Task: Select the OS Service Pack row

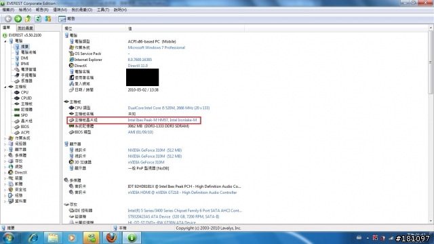Action: (x=87, y=54)
